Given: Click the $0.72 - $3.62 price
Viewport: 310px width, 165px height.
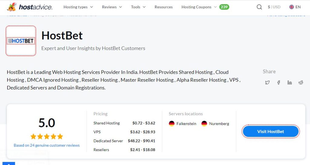Looking at the screenshot, I should tap(144, 123).
